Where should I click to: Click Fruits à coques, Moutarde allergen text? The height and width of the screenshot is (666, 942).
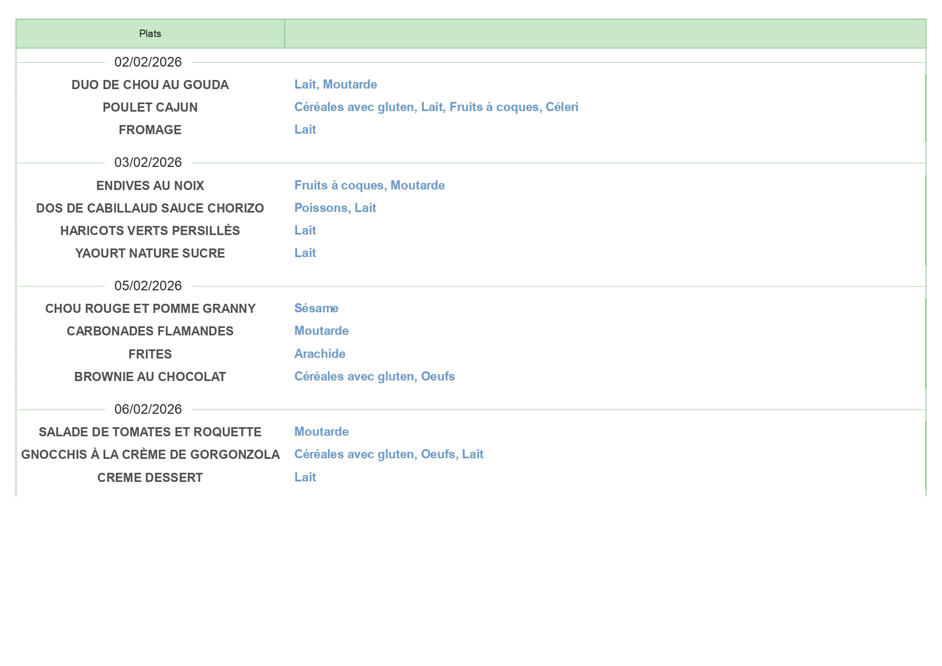369,186
